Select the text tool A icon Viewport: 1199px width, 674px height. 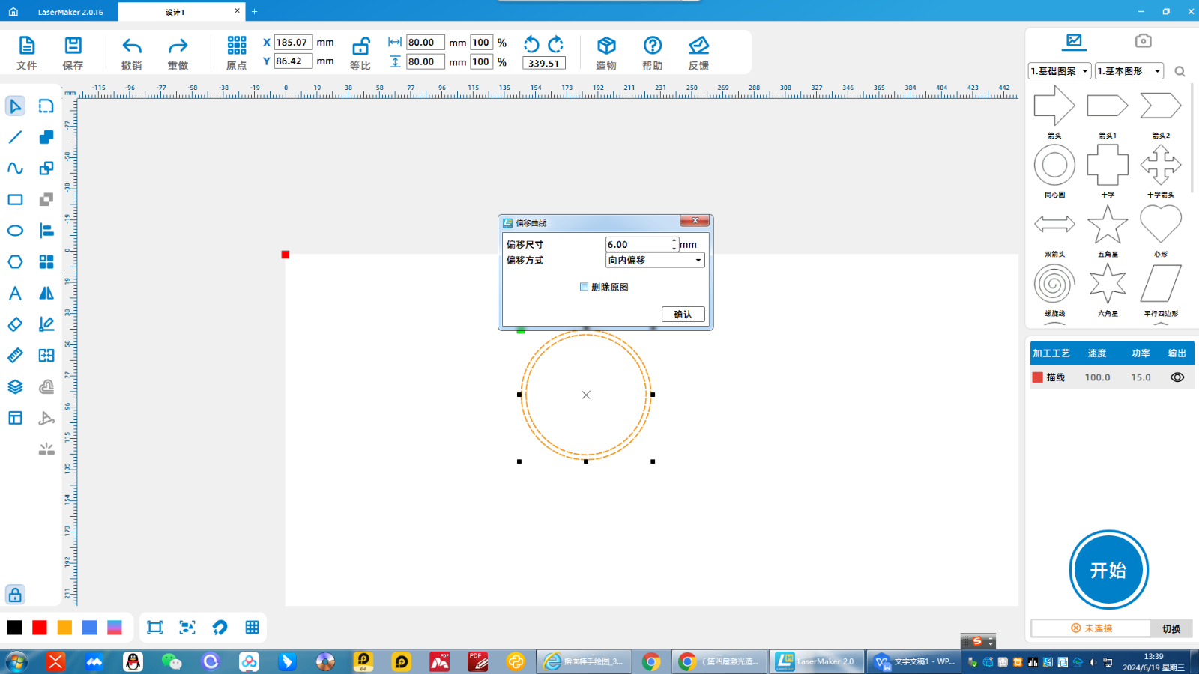[x=15, y=294]
